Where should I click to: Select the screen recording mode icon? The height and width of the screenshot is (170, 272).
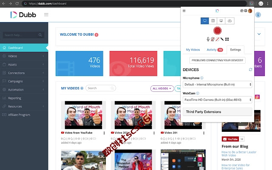point(205,21)
